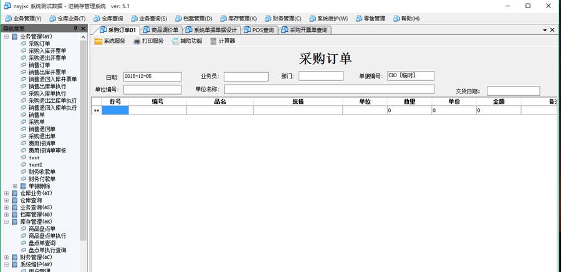
Task: Click scroll-up arrow of navigation tree
Action: click(84, 37)
